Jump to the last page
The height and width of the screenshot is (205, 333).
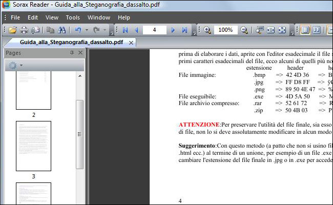[x=185, y=30]
